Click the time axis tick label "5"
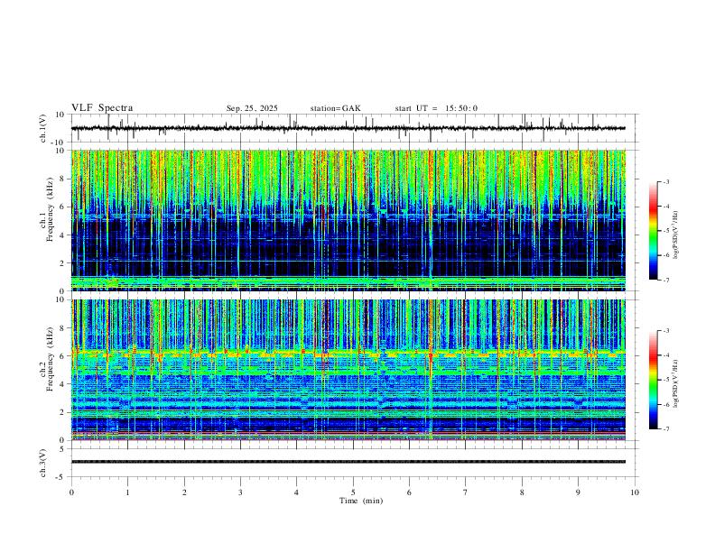 click(x=353, y=492)
